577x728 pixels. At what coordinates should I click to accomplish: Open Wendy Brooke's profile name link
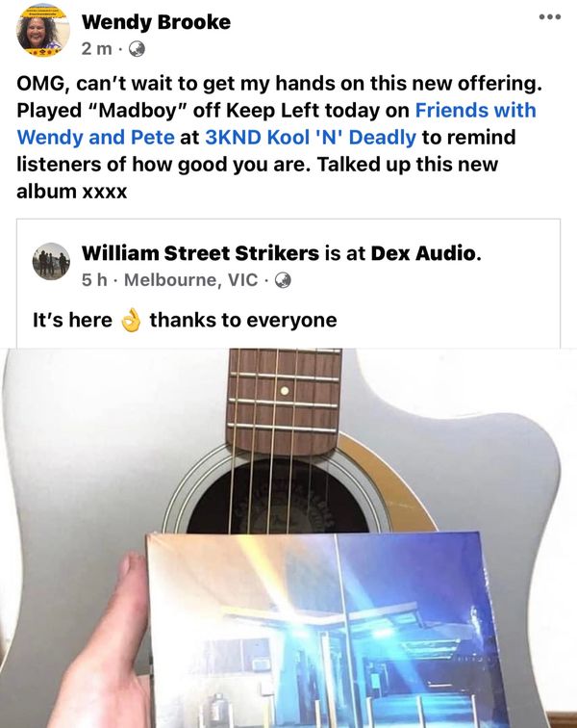coord(156,22)
